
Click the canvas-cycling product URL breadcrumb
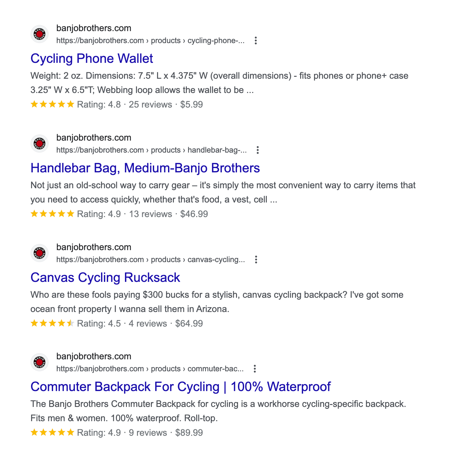point(151,260)
